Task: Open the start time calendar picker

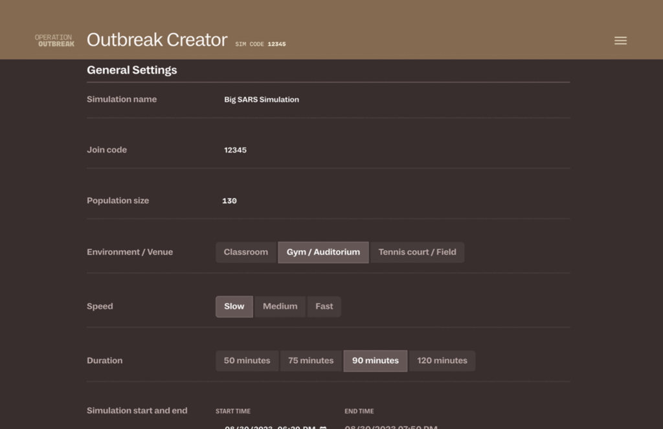Action: click(323, 426)
